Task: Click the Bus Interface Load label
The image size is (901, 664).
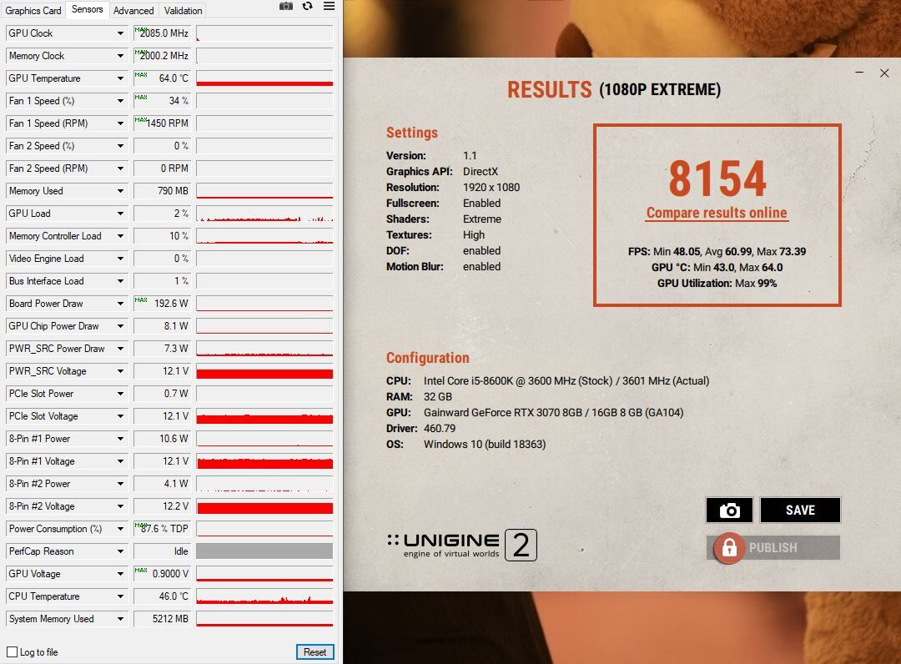Action: tap(47, 281)
